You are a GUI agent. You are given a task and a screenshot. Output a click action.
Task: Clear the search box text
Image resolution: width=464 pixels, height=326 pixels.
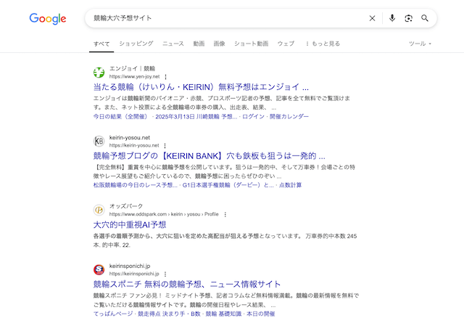(x=373, y=18)
